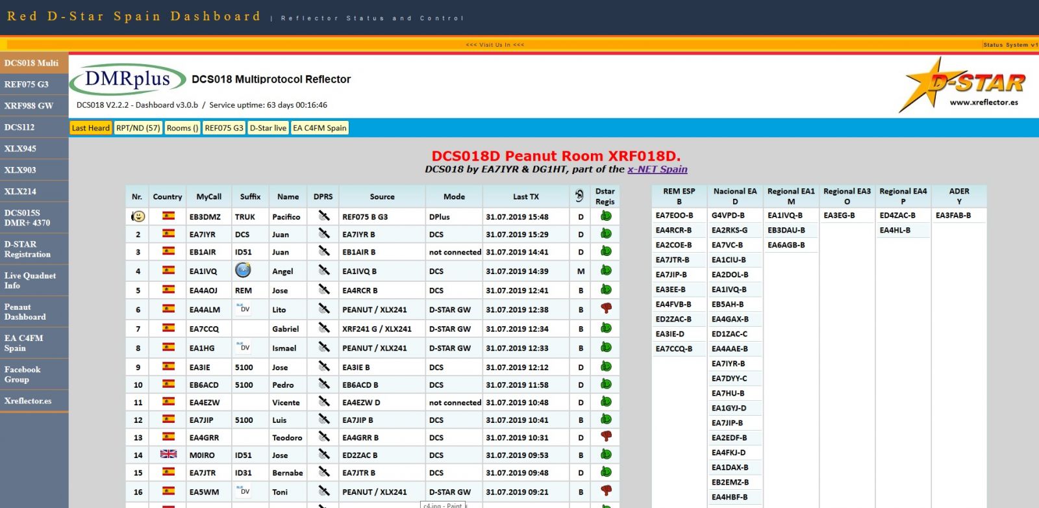Click DPRS satellite icon for EA7IYR

coord(323,233)
